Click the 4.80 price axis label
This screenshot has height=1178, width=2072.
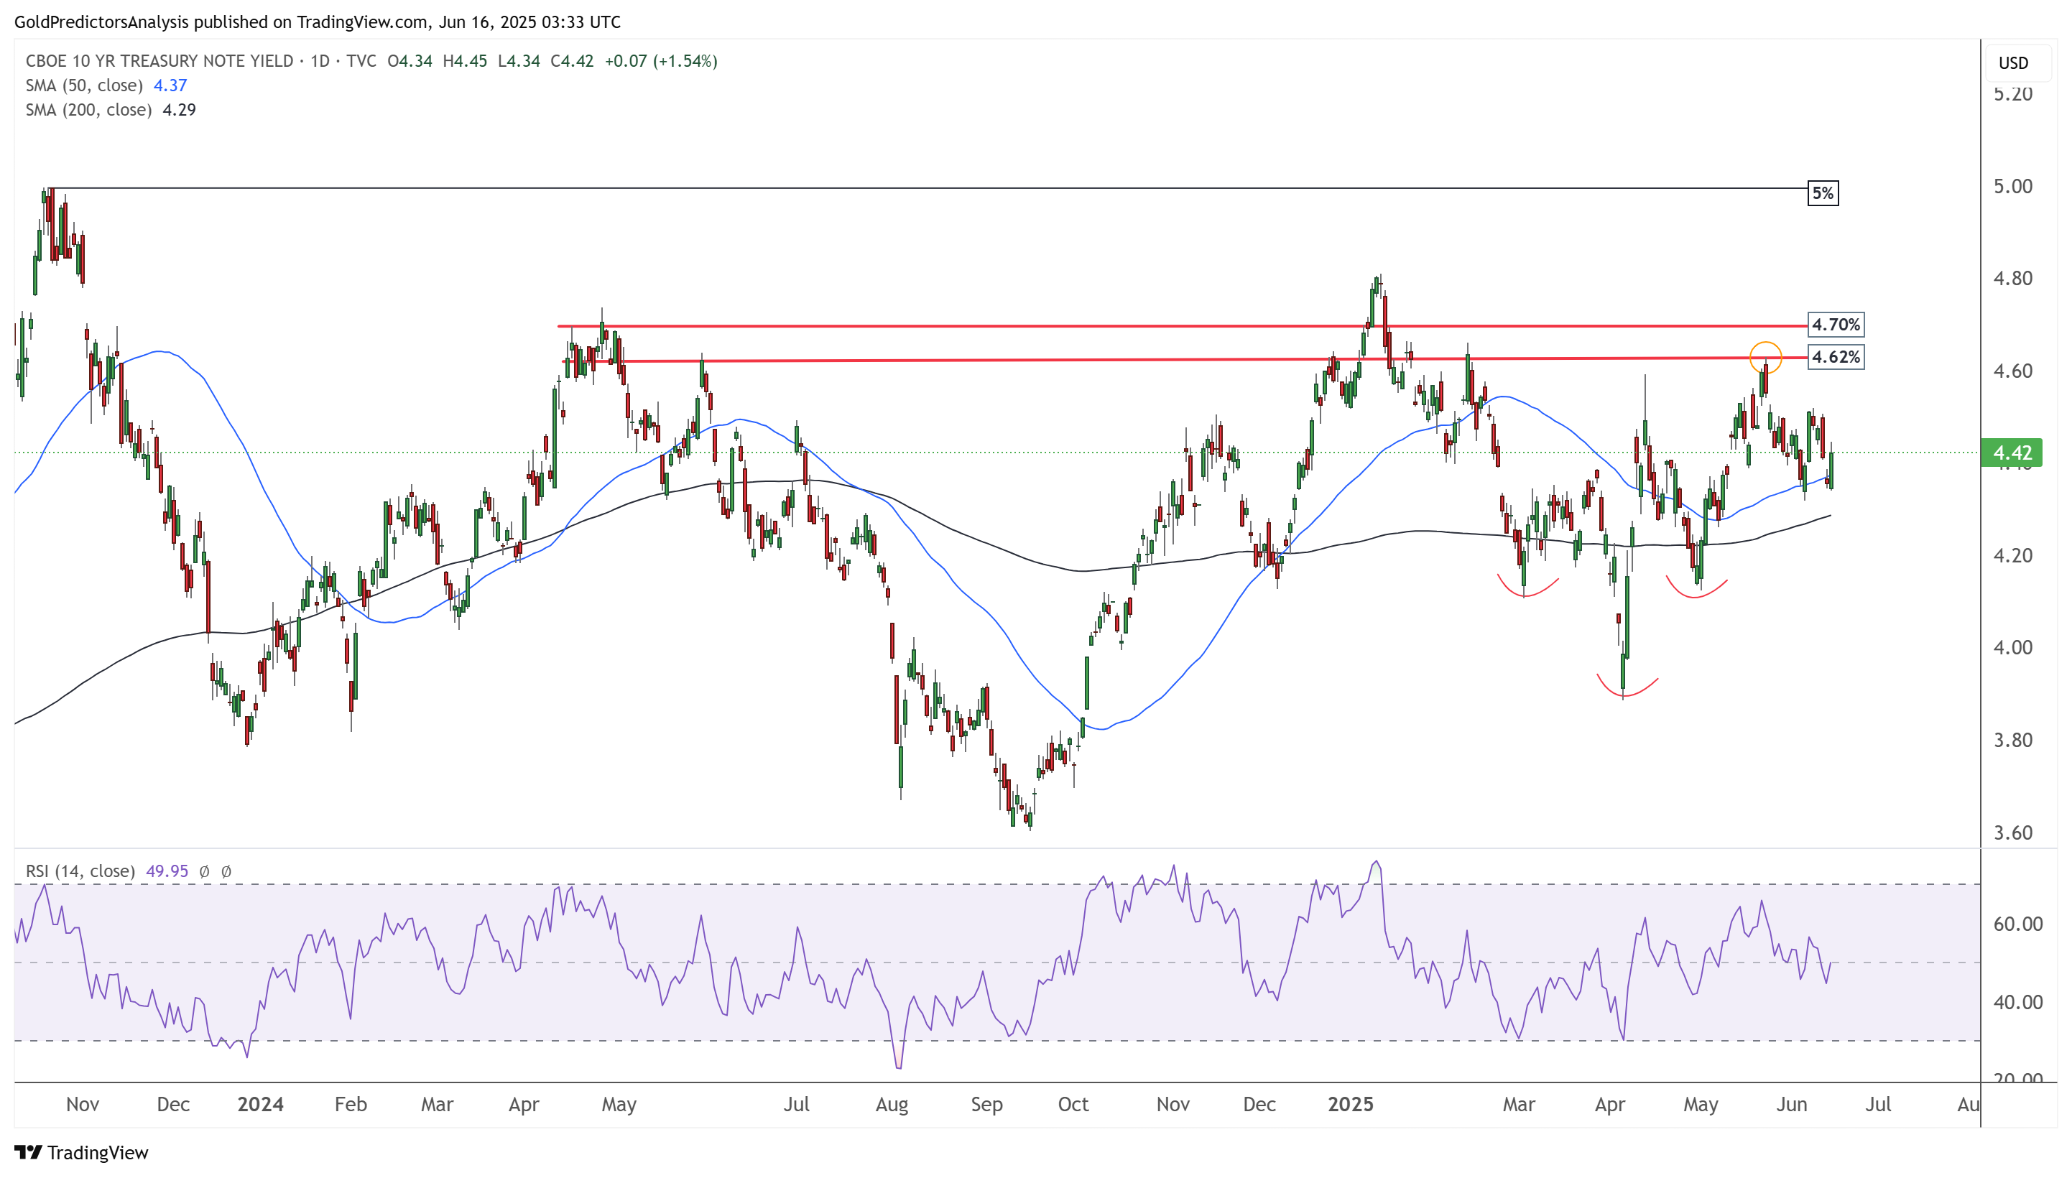pyautogui.click(x=2013, y=278)
